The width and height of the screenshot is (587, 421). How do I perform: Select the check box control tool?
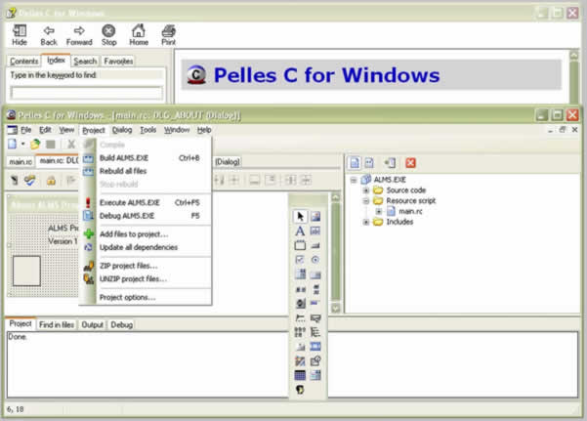coord(300,260)
